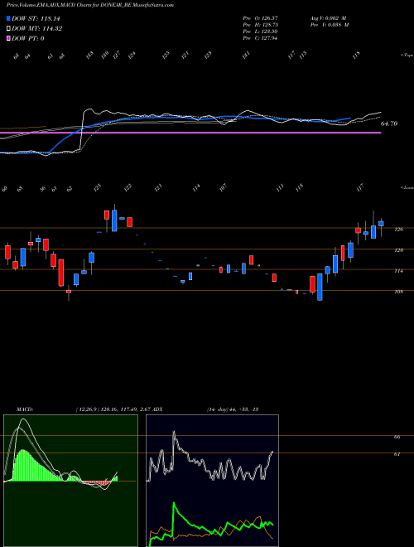Click the 64.70 label beside EMA lines

(x=389, y=123)
